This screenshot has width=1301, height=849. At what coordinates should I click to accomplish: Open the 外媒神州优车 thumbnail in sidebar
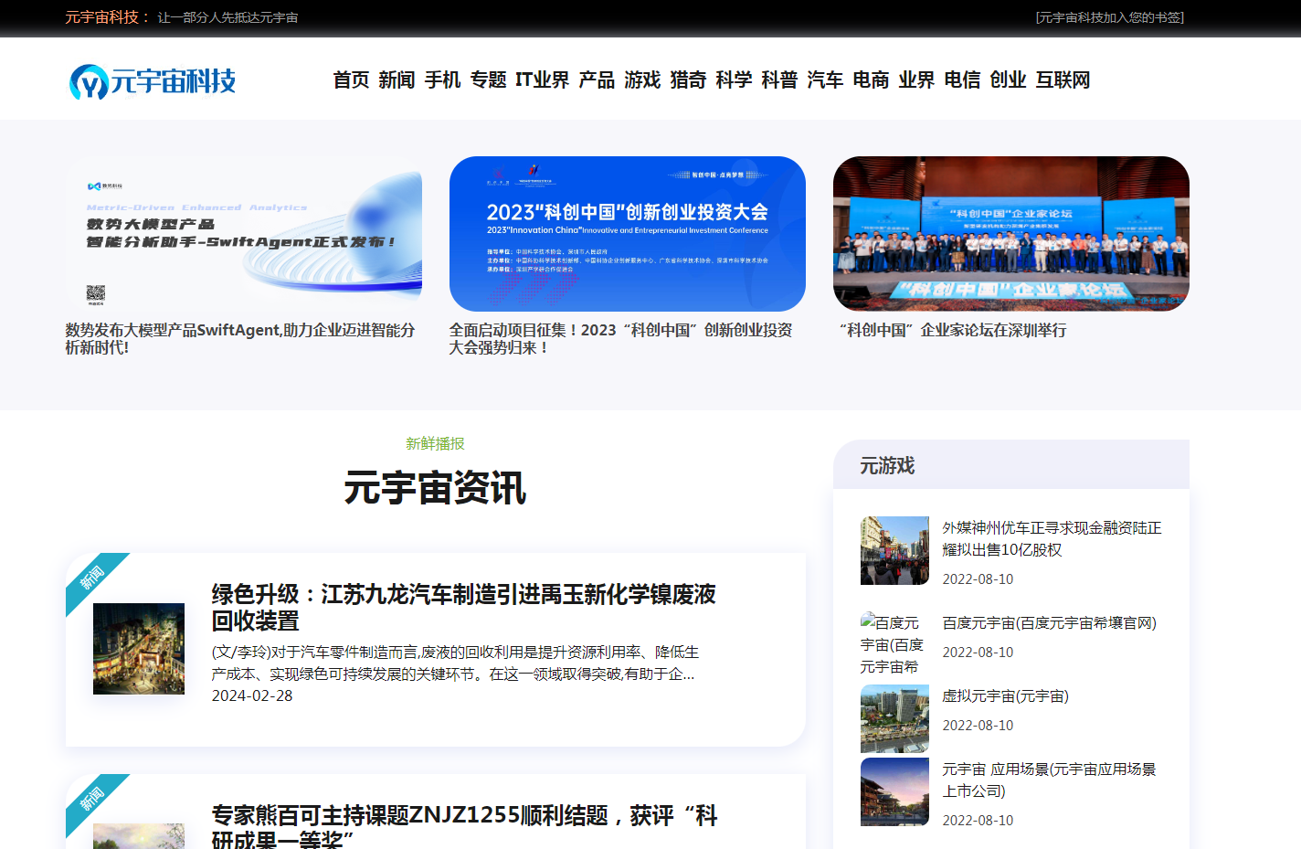point(894,550)
